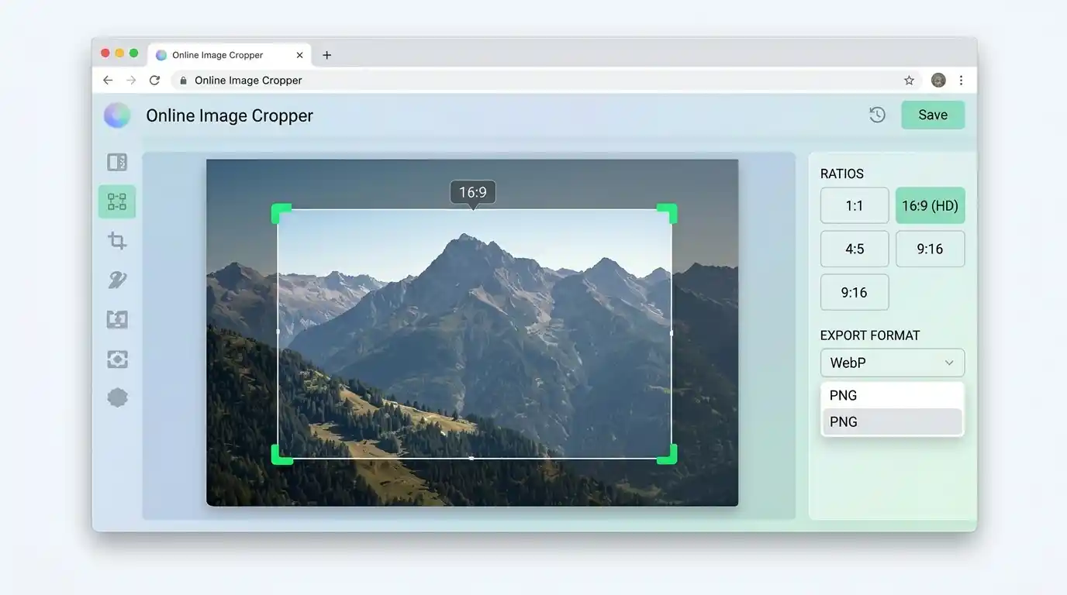Choose the 4:5 ratio
Screen dimensions: 1067x595
(x=855, y=249)
